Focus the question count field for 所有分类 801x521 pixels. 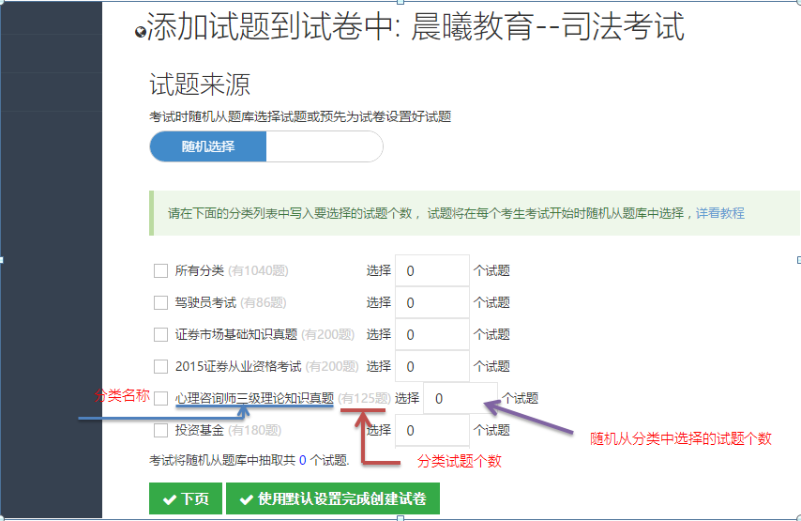[x=432, y=270]
